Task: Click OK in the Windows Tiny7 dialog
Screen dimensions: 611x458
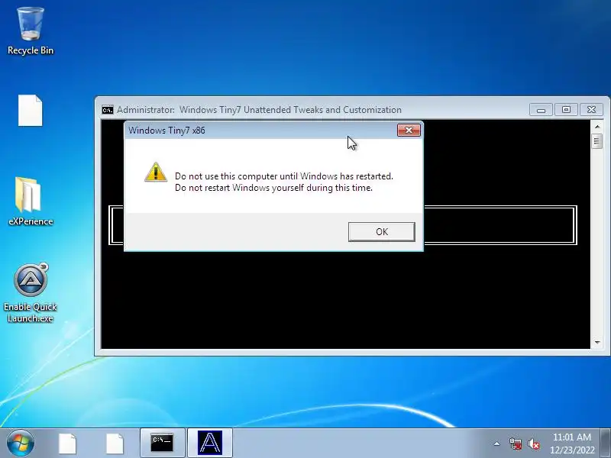Action: coord(381,232)
